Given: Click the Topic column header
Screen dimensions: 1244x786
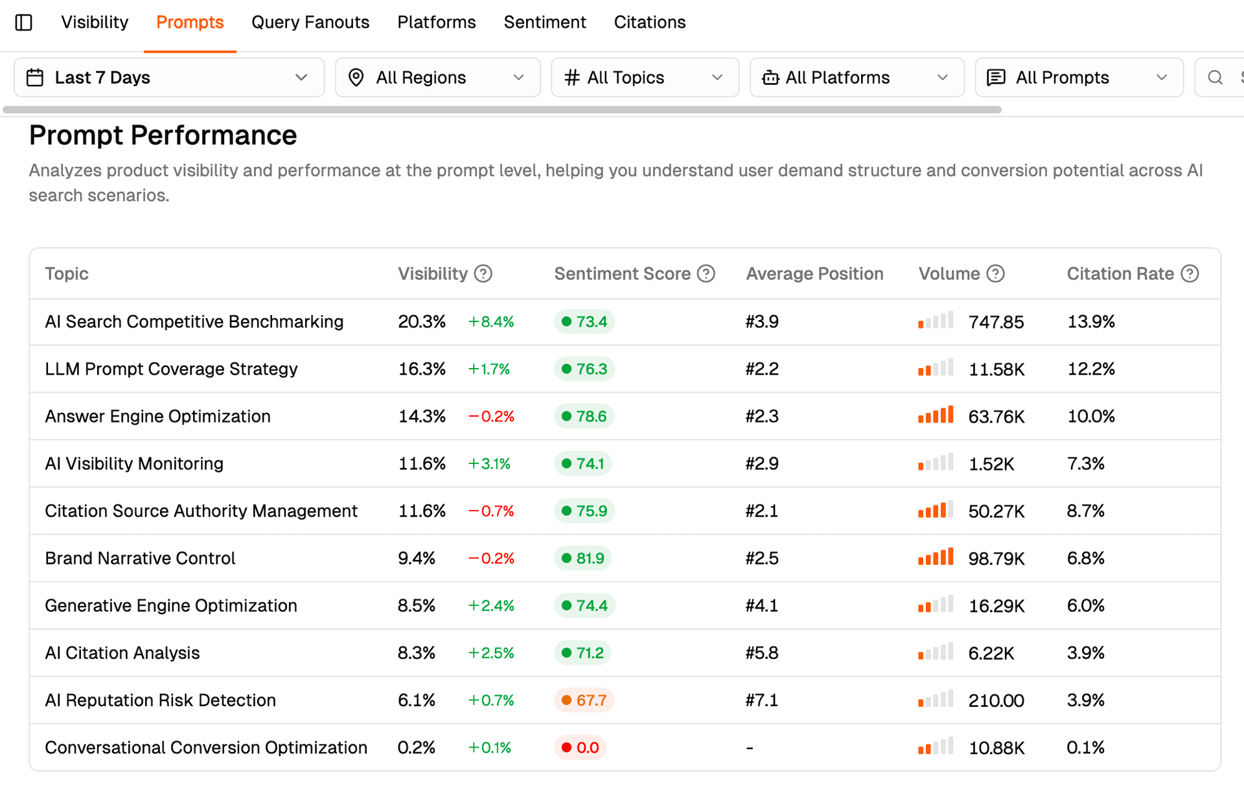Looking at the screenshot, I should click(67, 273).
